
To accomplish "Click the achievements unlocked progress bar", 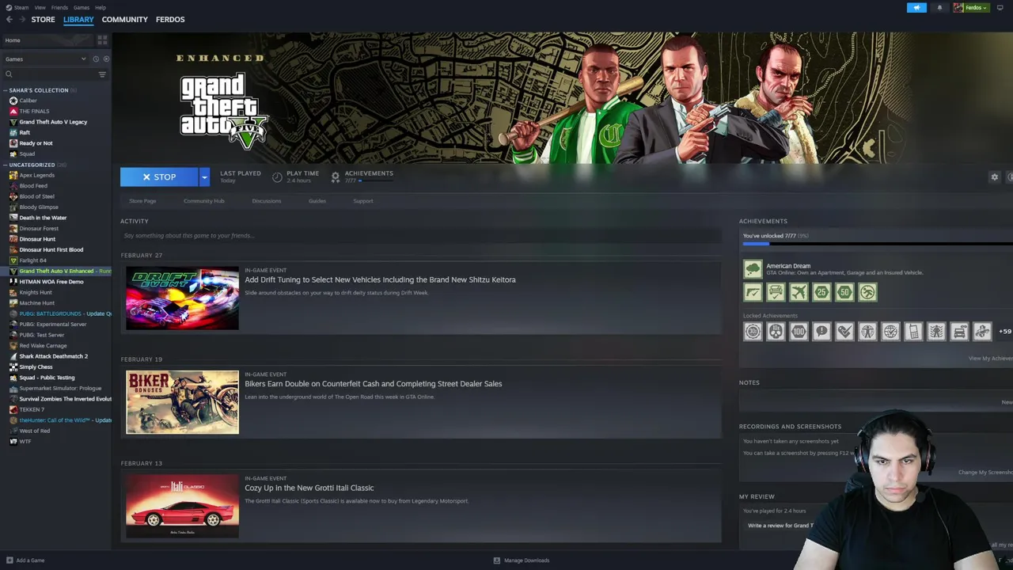I will (x=878, y=244).
